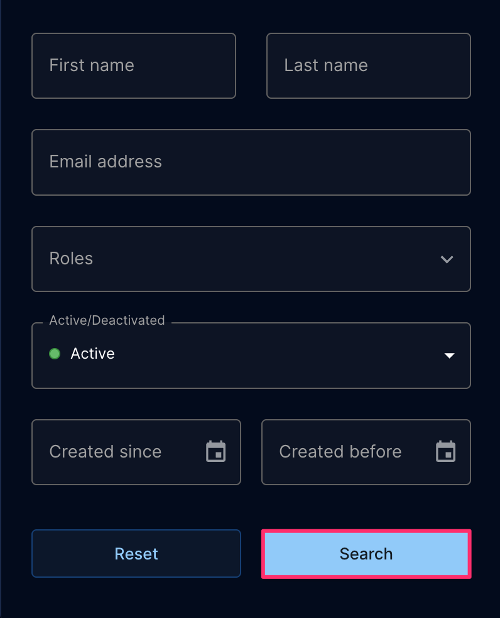The image size is (500, 618).
Task: Click the First name placeholder text
Action: pyautogui.click(x=92, y=65)
